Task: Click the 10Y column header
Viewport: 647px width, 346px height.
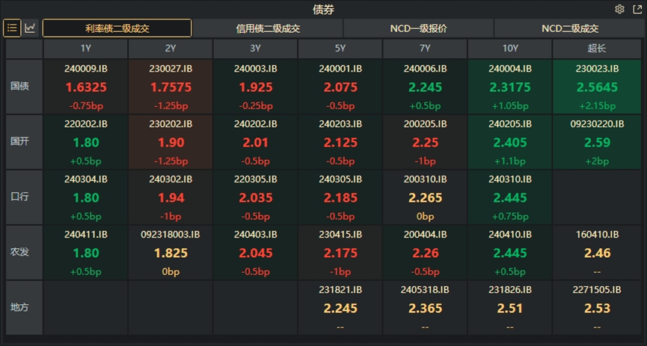Action: click(509, 49)
